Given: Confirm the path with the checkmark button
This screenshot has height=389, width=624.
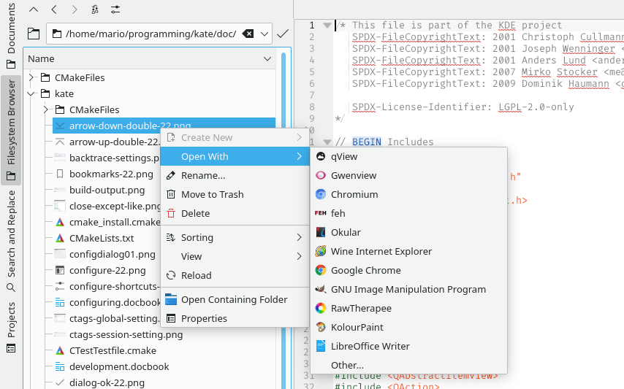Looking at the screenshot, I should [x=283, y=34].
